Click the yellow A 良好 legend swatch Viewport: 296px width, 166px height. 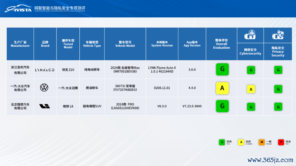pyautogui.click(x=241, y=142)
